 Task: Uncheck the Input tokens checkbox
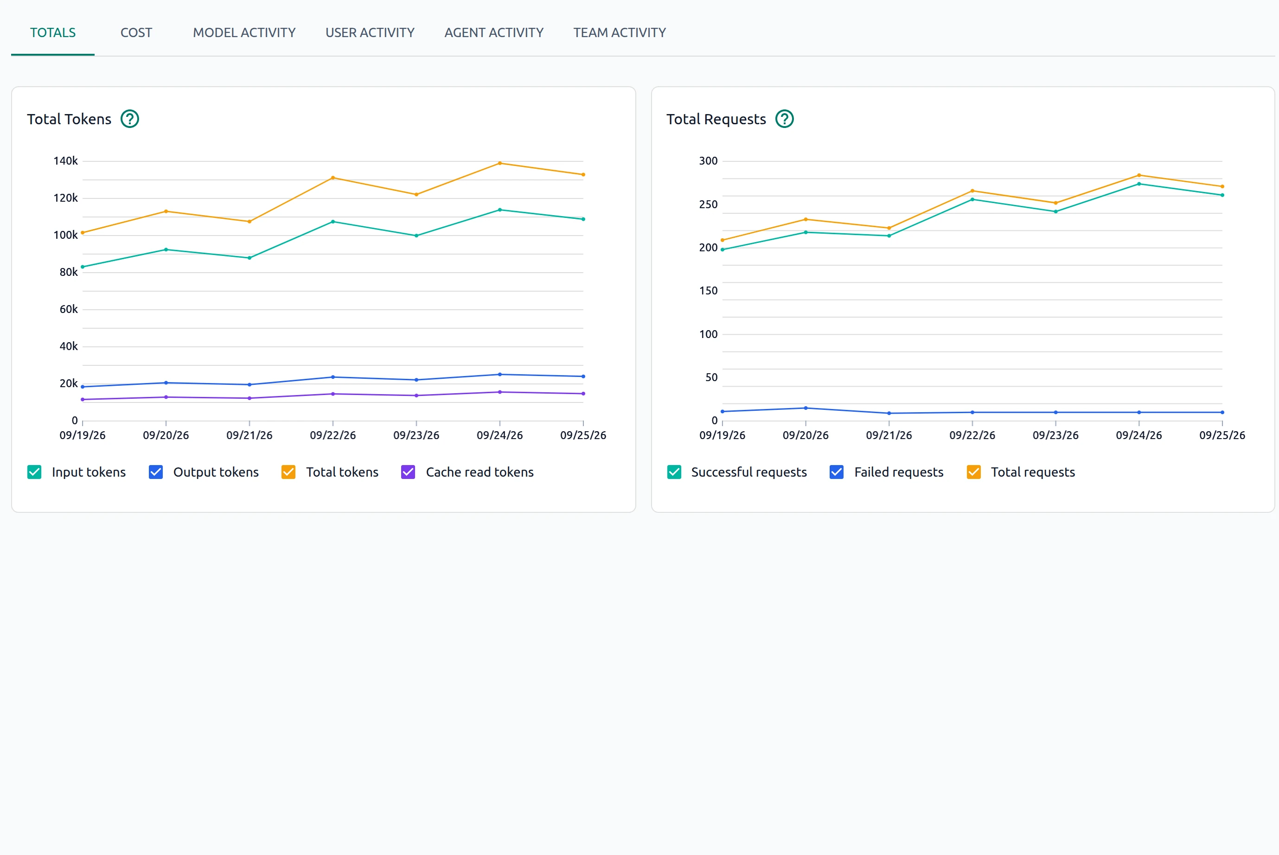click(x=34, y=472)
